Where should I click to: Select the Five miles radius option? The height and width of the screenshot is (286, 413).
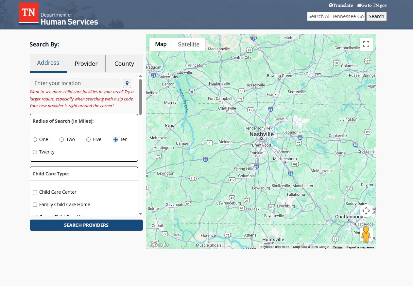[89, 139]
